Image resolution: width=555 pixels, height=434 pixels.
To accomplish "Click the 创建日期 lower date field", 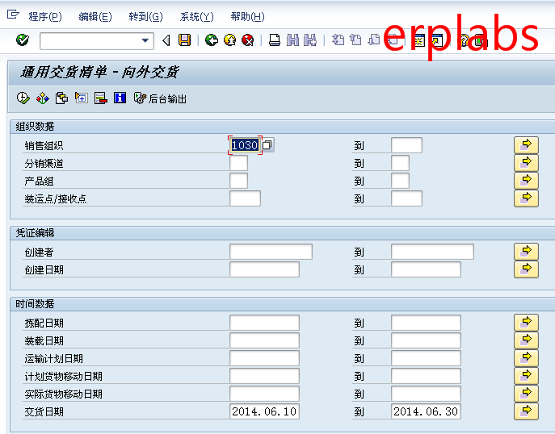I will pos(264,269).
